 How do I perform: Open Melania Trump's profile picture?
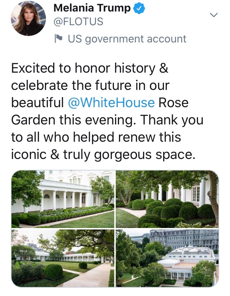coord(28,19)
